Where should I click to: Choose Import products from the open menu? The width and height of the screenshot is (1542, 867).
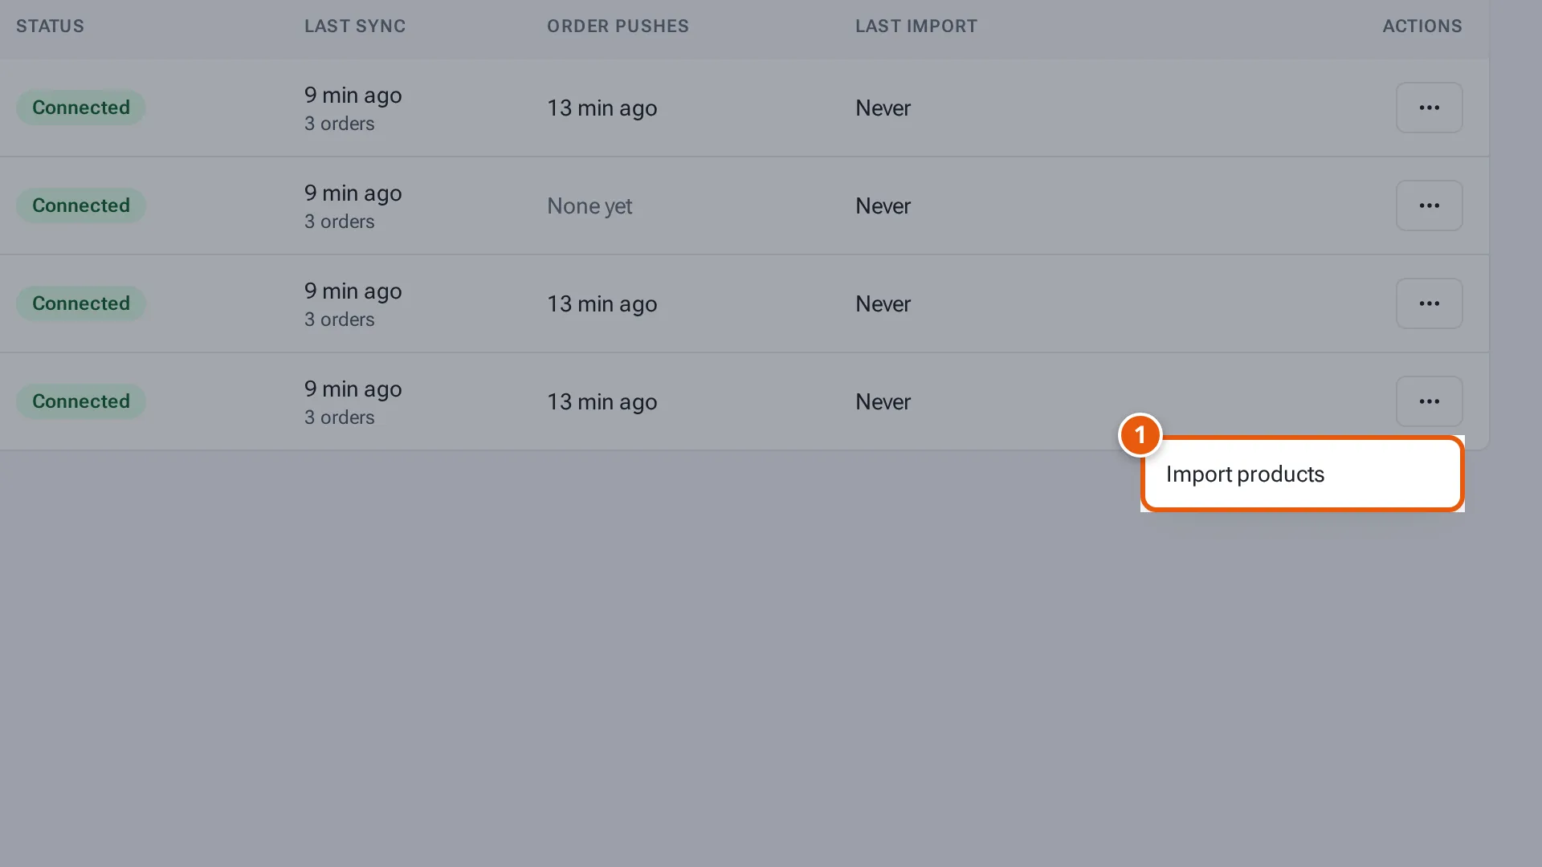1302,474
